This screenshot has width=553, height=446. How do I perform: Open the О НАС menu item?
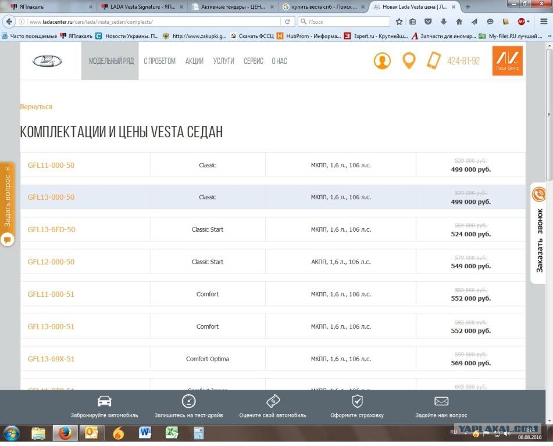(x=279, y=61)
